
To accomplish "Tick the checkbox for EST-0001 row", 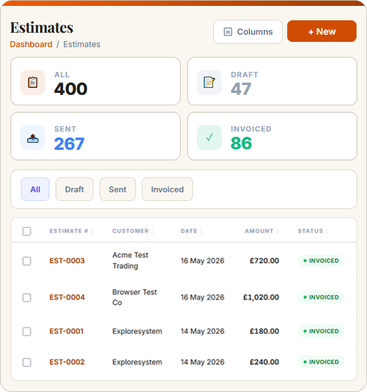I will (x=27, y=332).
